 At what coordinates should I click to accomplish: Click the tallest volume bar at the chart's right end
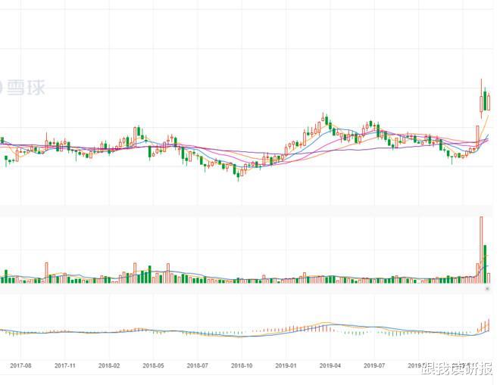[481, 250]
